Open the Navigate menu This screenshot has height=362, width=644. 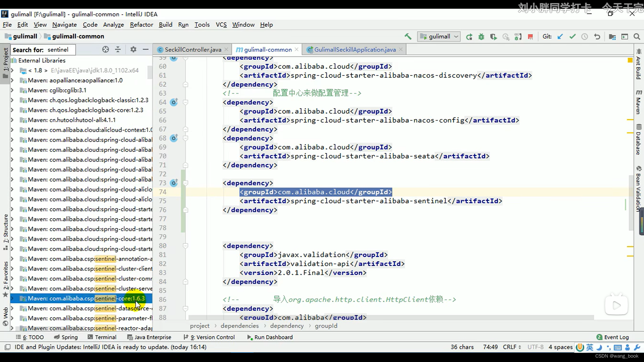64,24
